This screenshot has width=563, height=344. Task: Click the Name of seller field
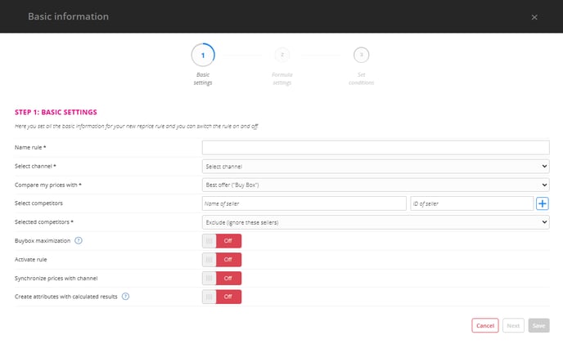pyautogui.click(x=304, y=203)
